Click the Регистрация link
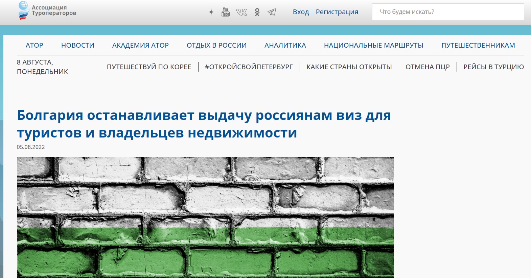 (x=337, y=12)
